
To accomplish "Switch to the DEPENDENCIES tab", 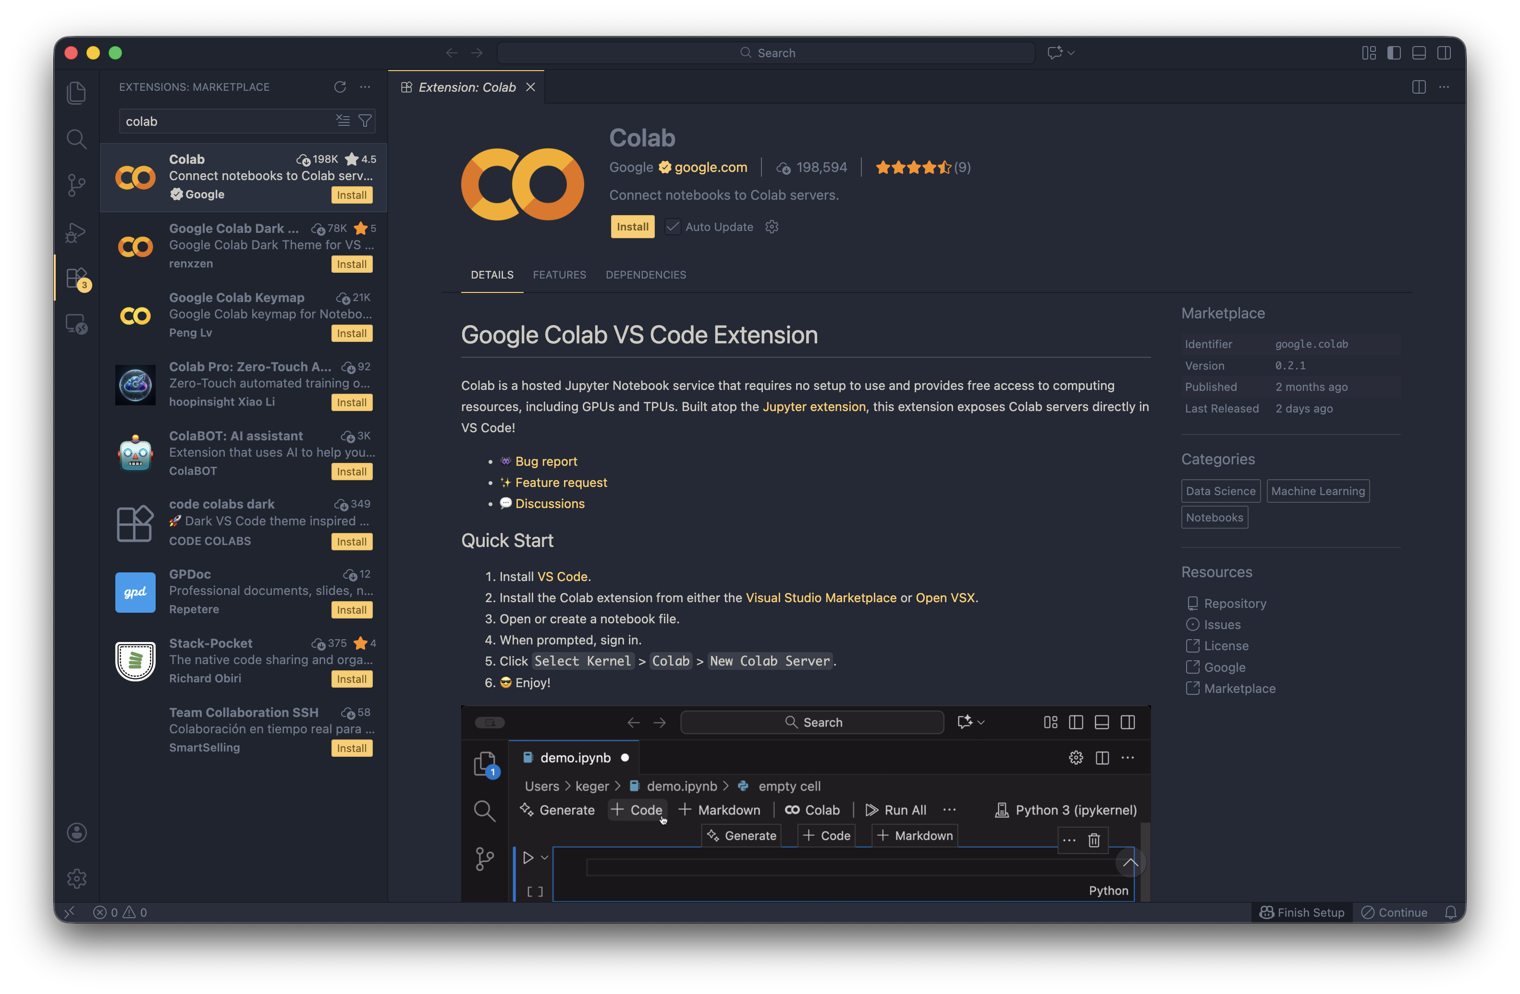I will [x=645, y=275].
